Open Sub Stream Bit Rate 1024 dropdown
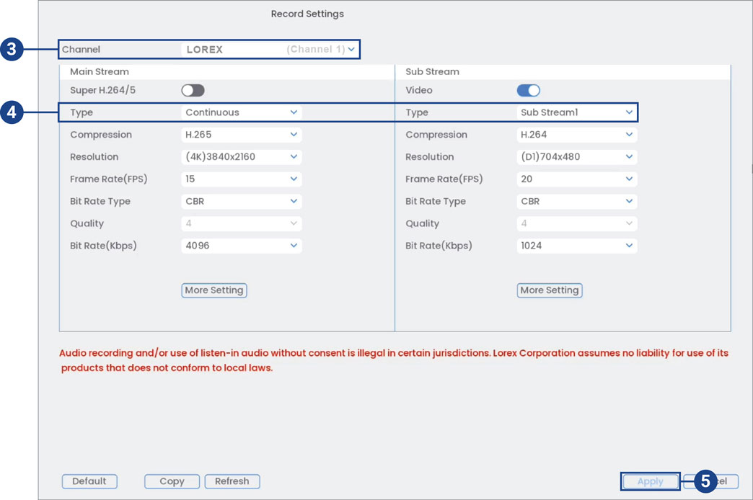Screen dimensions: 753x500 (x=576, y=246)
